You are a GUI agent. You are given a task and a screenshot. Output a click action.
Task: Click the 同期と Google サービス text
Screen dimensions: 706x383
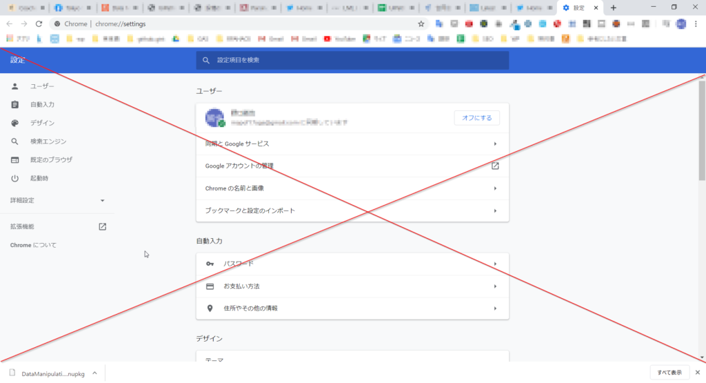(x=237, y=144)
